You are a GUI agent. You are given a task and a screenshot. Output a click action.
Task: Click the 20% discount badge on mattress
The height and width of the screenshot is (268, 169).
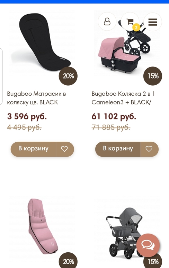[x=68, y=76]
